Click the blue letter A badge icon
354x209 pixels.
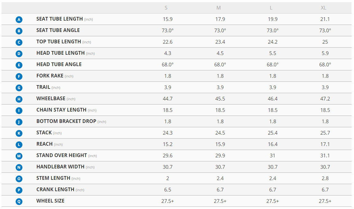[19, 20]
